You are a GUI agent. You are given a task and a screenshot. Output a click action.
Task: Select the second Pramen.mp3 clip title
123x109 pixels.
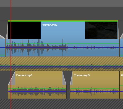82,75
